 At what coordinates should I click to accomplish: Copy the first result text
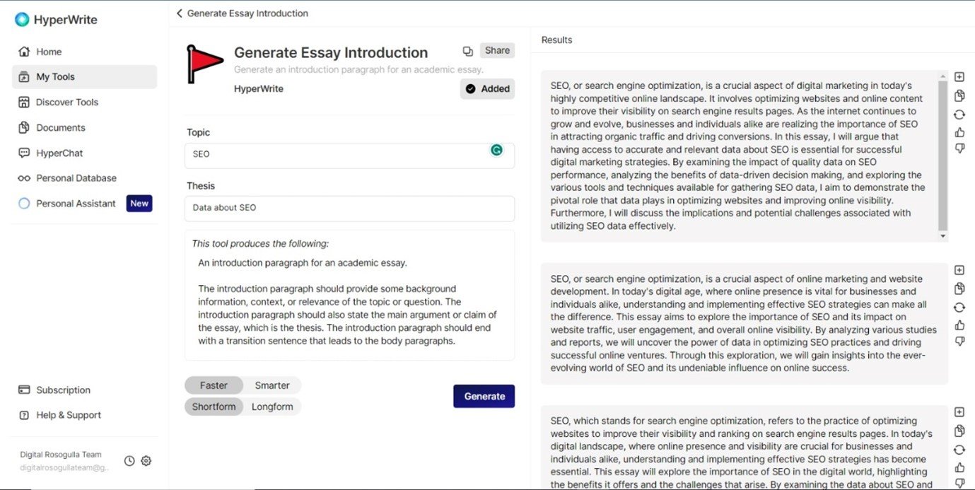[959, 95]
